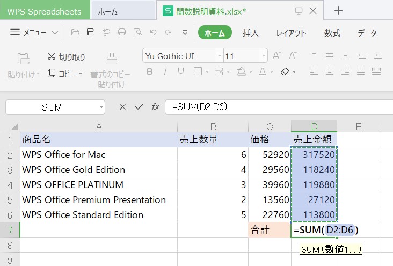393x266 pixels.
Task: Click Copy (コピー) button
Action: (x=62, y=74)
